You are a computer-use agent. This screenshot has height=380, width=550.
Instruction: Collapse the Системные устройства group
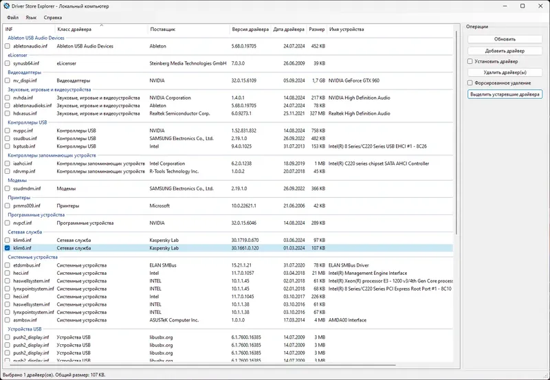[32, 257]
